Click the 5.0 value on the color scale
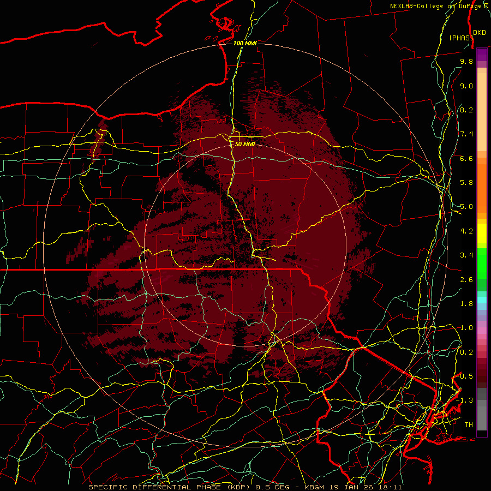Image resolution: width=491 pixels, height=491 pixels. 466,207
